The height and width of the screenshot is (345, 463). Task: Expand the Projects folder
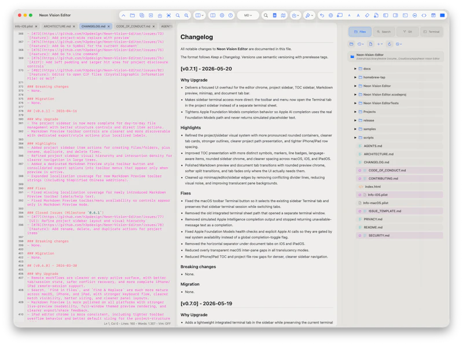[355, 112]
